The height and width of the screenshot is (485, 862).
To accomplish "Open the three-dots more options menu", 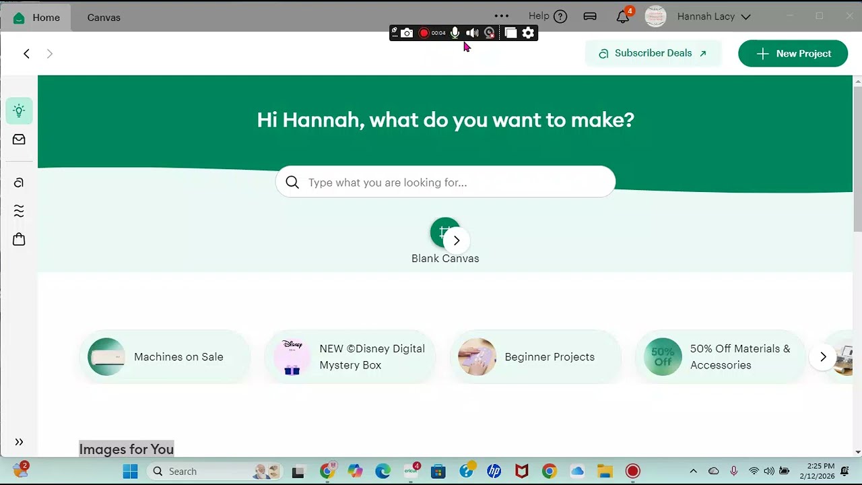I will [502, 16].
